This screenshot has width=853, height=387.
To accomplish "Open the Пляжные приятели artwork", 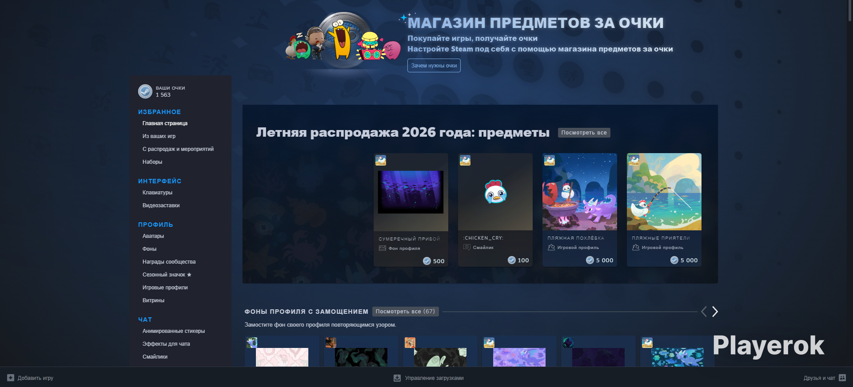I will point(664,192).
